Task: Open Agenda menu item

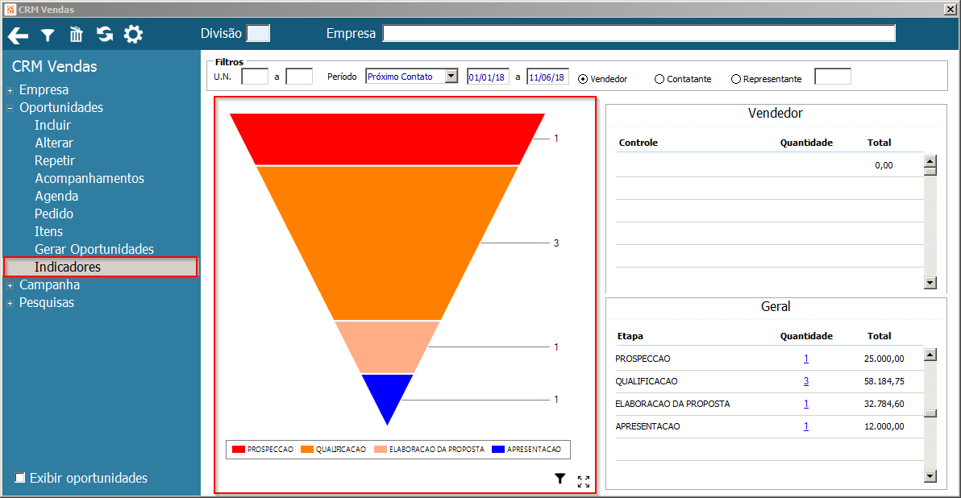Action: (56, 196)
